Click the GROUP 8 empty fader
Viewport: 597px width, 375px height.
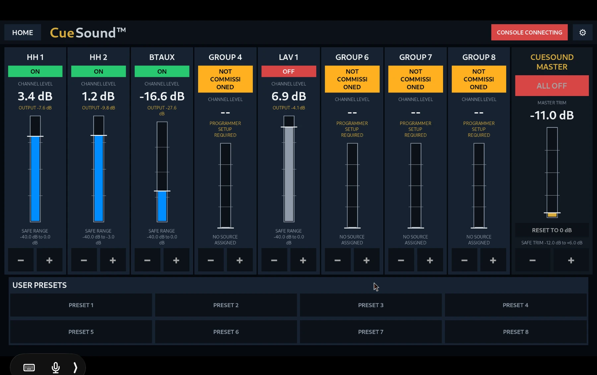[479, 186]
